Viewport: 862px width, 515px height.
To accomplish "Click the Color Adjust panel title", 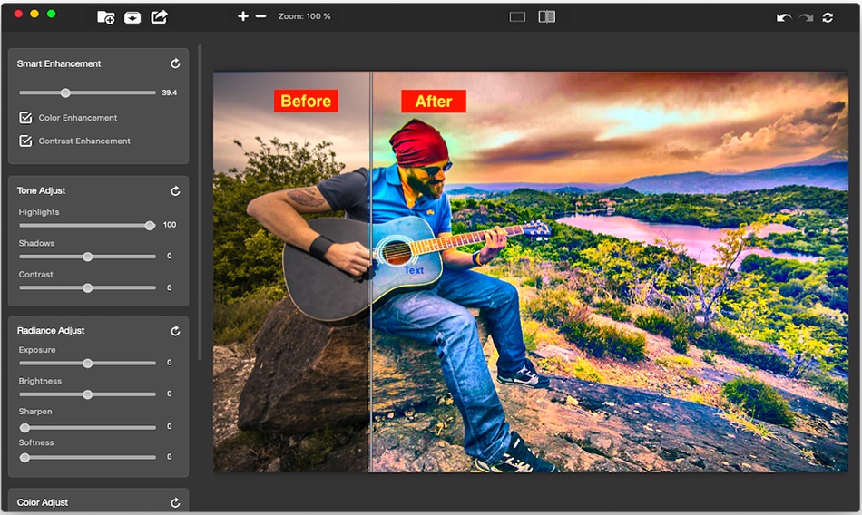I will pyautogui.click(x=43, y=502).
